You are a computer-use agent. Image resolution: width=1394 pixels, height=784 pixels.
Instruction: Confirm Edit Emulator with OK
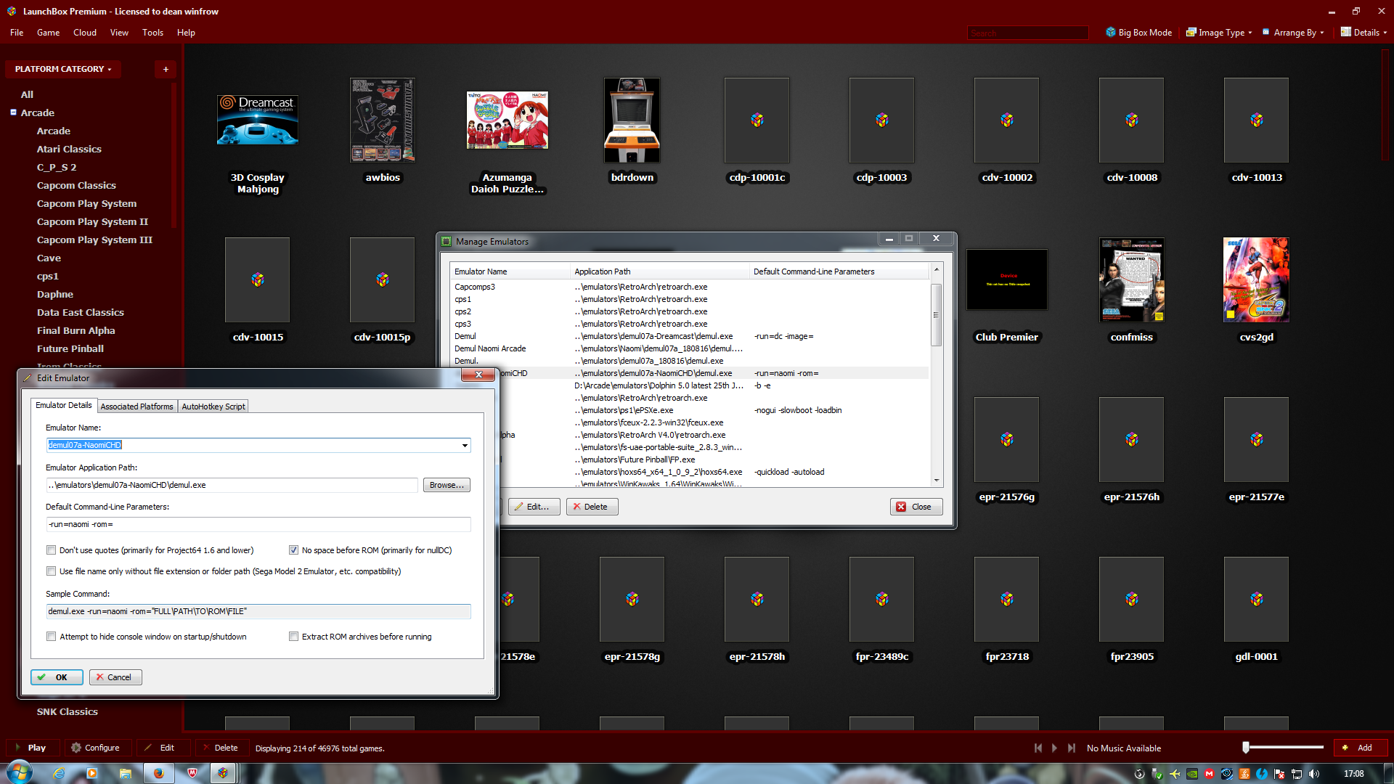tap(57, 677)
